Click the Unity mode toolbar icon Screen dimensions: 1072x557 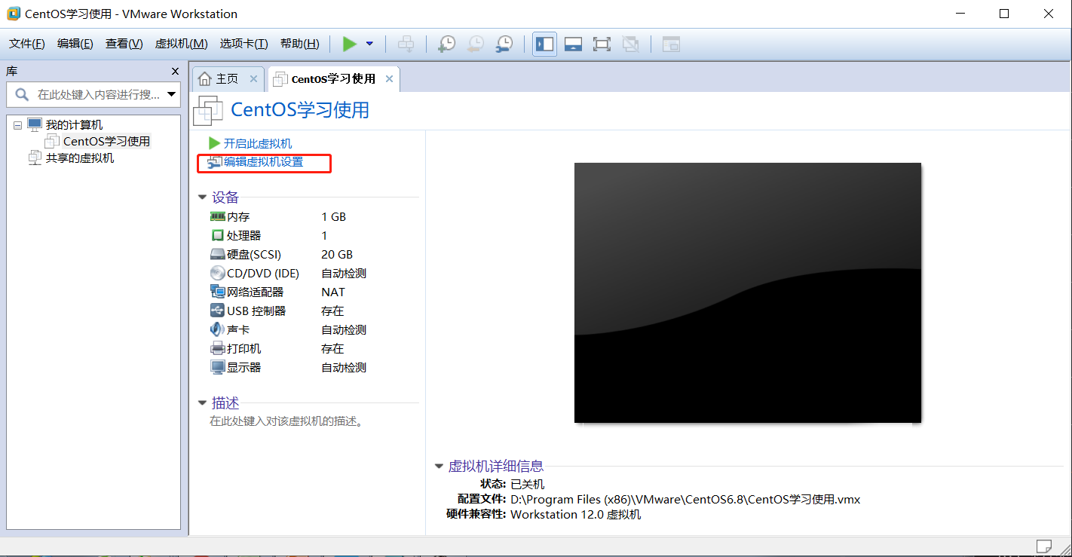(630, 44)
